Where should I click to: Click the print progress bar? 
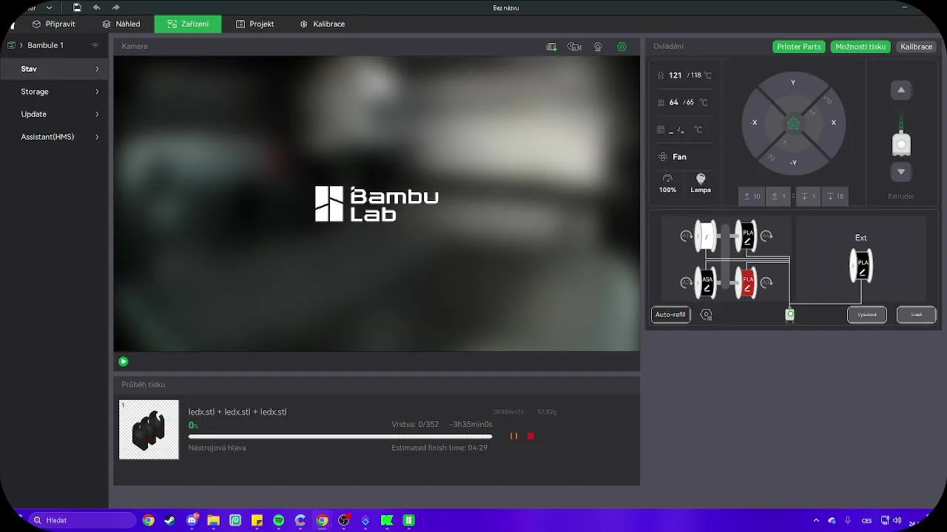[340, 437]
